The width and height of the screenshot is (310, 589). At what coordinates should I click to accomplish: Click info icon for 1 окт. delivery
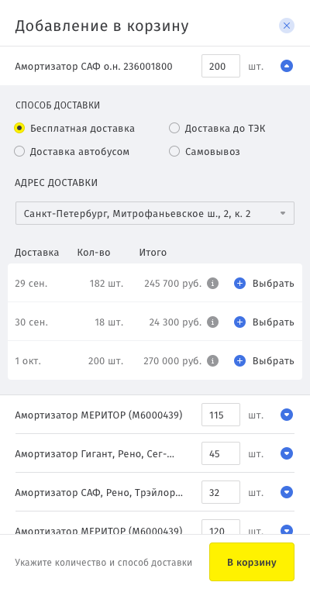[x=212, y=361]
